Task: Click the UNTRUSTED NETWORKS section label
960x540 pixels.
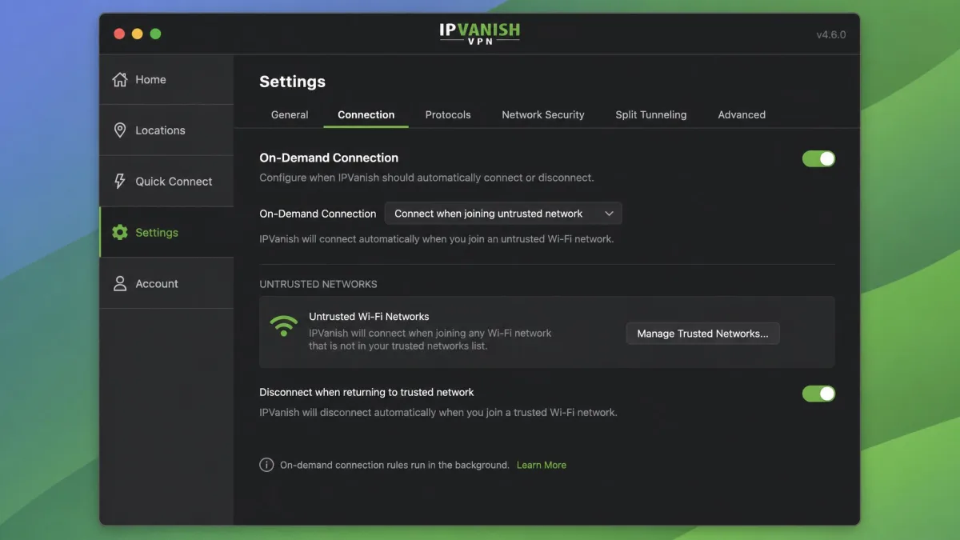Action: point(318,284)
